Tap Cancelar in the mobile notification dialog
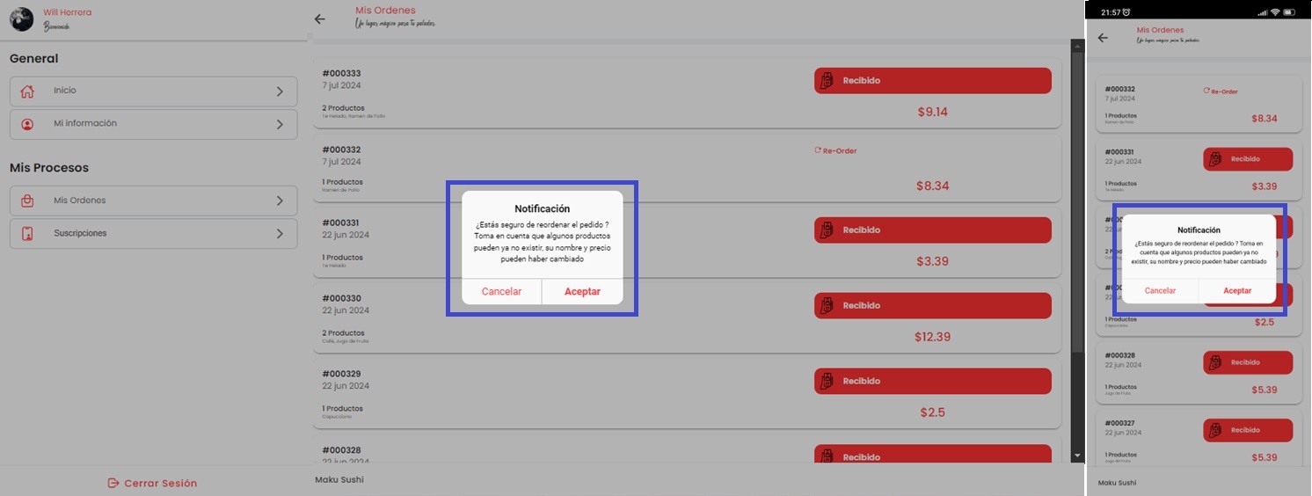The image size is (1312, 496). pyautogui.click(x=1160, y=291)
